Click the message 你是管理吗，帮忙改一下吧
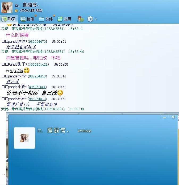Viewport: 179px width, 185px height. point(33,58)
